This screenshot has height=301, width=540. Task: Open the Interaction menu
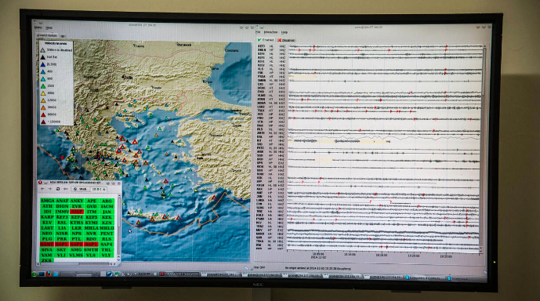pos(270,32)
